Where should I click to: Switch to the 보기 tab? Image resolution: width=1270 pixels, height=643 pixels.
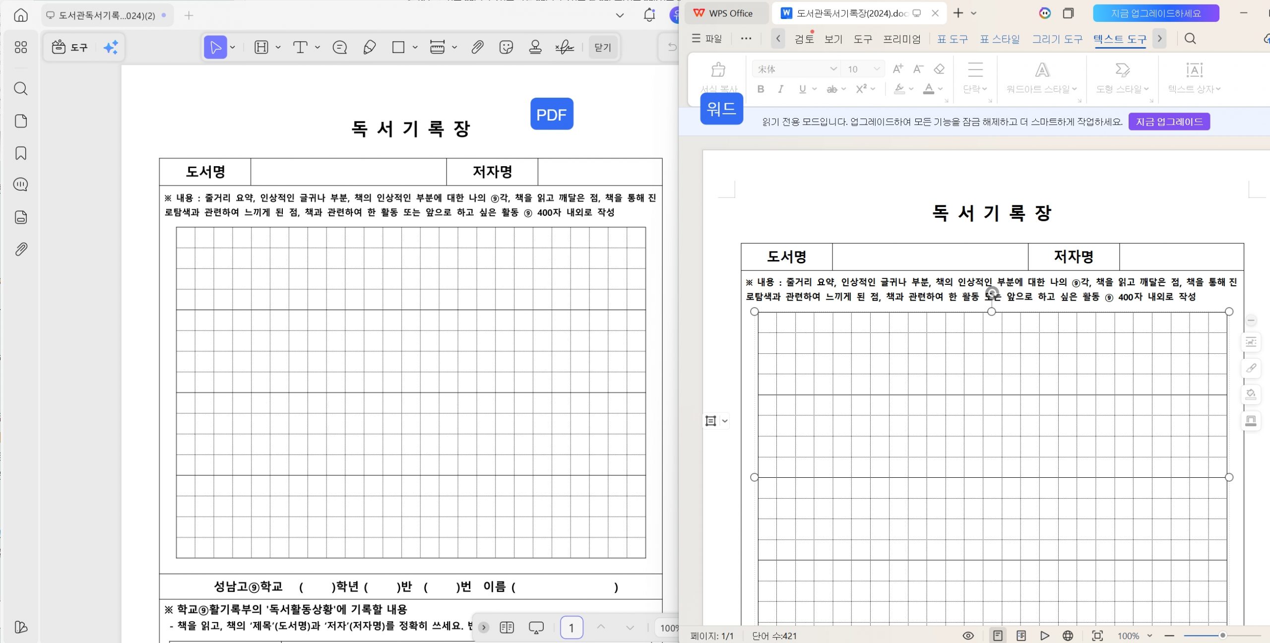[833, 39]
